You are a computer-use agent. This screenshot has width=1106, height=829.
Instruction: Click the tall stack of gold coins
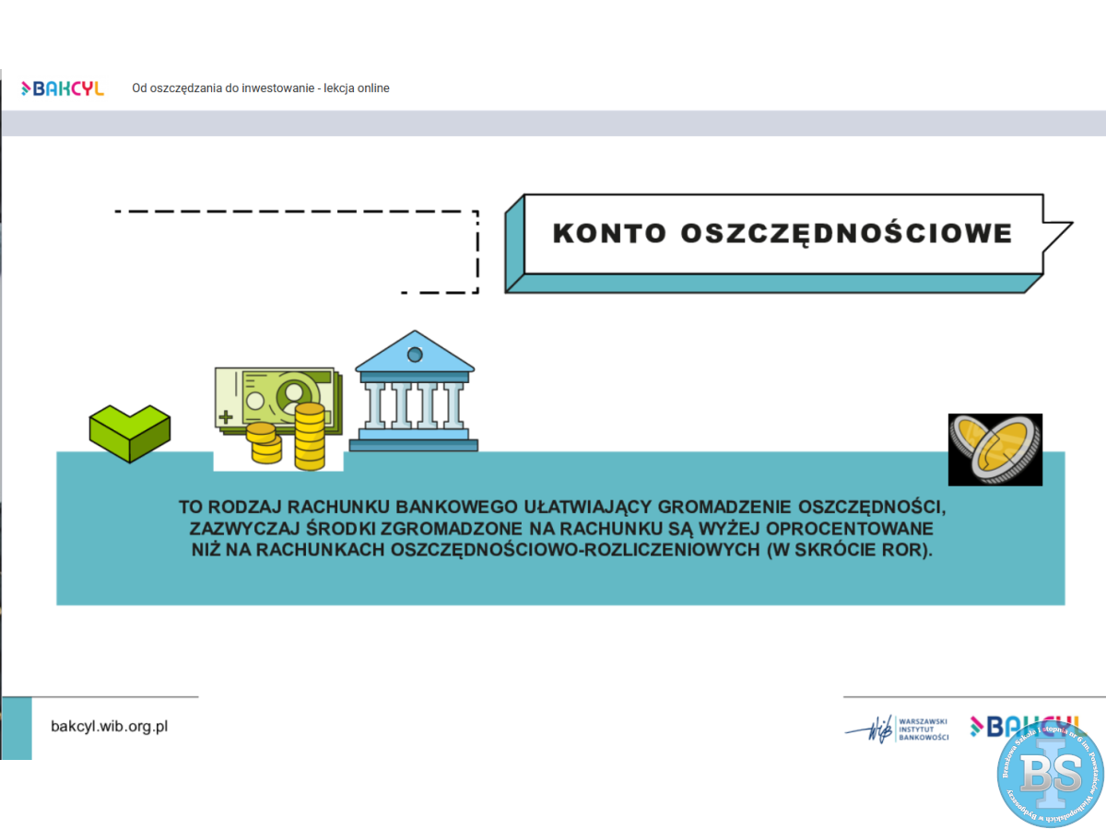click(310, 436)
